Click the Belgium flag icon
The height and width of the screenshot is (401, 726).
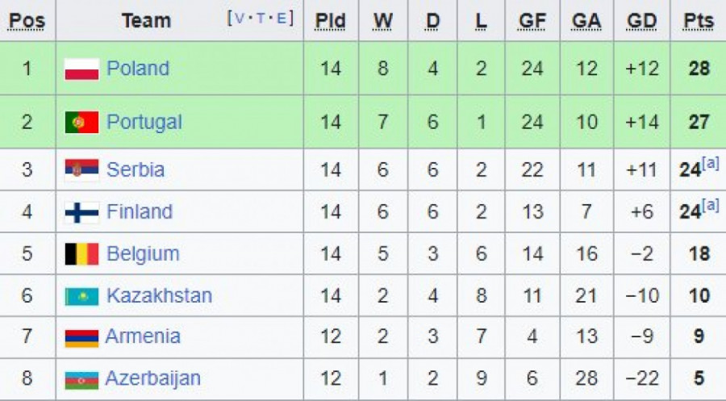point(81,254)
